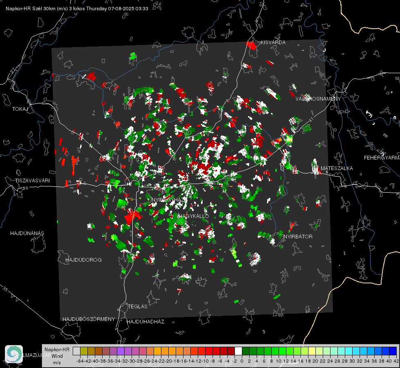Click the TOKAJ city label
Viewport: 400px width, 368px height.
20,109
